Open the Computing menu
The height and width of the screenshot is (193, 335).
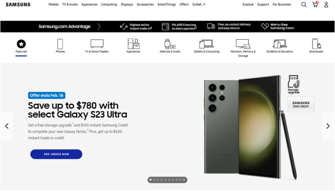click(x=109, y=4)
